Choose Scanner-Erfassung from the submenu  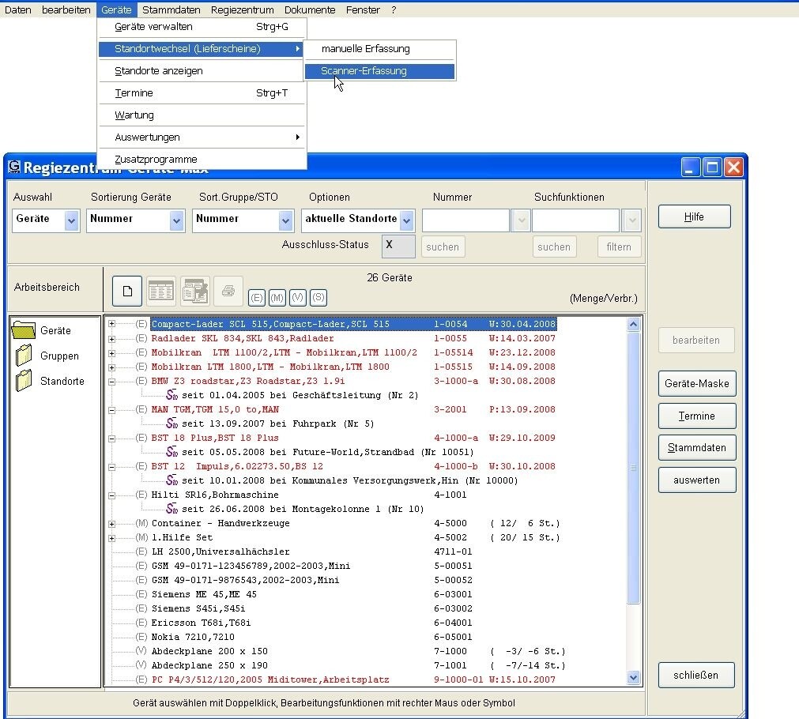[x=379, y=71]
